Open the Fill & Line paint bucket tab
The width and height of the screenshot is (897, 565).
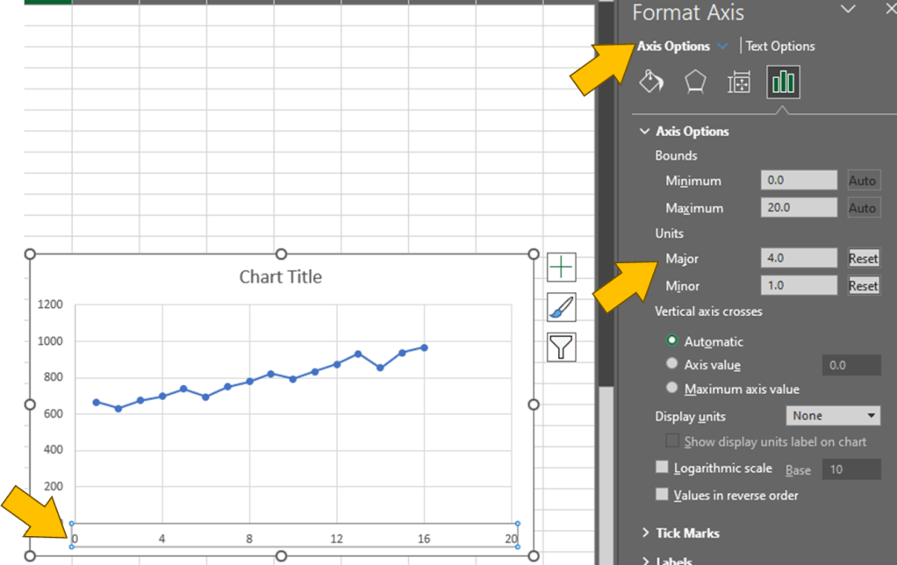[x=651, y=82]
